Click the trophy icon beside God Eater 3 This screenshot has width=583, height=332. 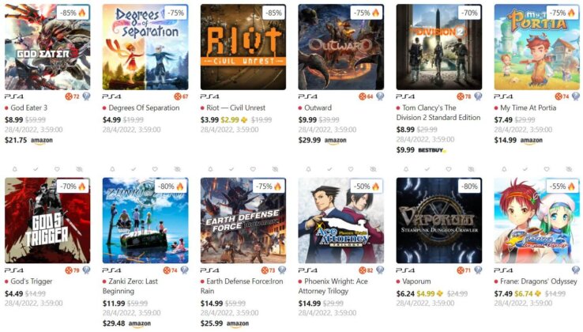click(86, 96)
